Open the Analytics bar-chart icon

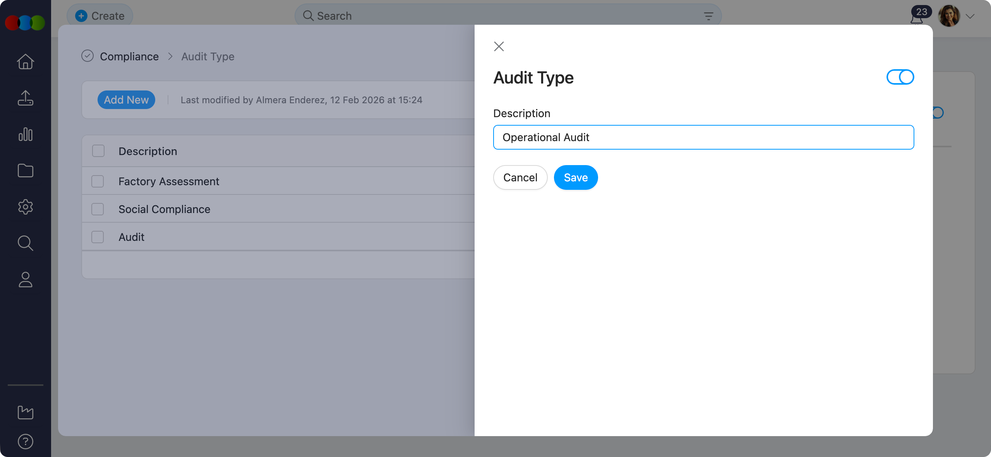[25, 134]
